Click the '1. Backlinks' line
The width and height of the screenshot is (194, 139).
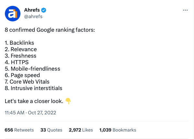point(19,43)
